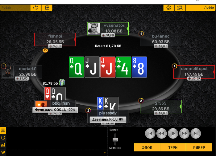Click the refresh arrows icon next to Ребай
The width and height of the screenshot is (216, 156).
(x=36, y=8)
